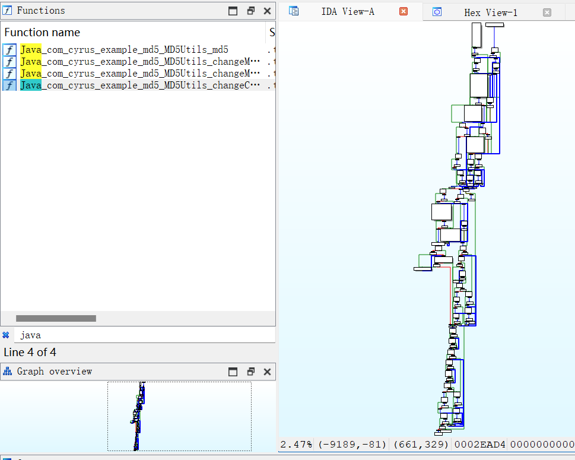The image size is (575, 460).
Task: Select the MD5Utils_changeC function row
Action: pos(138,85)
